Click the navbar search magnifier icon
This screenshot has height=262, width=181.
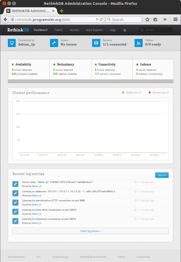(142, 30)
